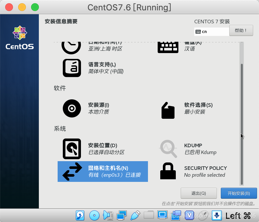
Task: Open the 软件选择(S) settings
Action: point(198,105)
